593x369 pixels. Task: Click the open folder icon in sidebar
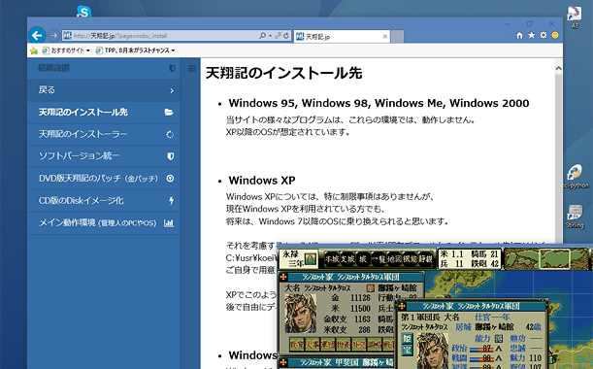point(169,113)
